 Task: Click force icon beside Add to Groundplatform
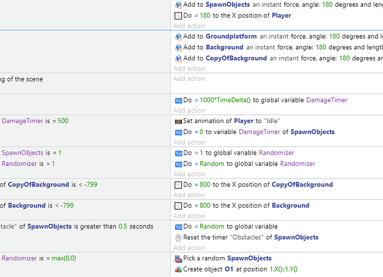178,37
